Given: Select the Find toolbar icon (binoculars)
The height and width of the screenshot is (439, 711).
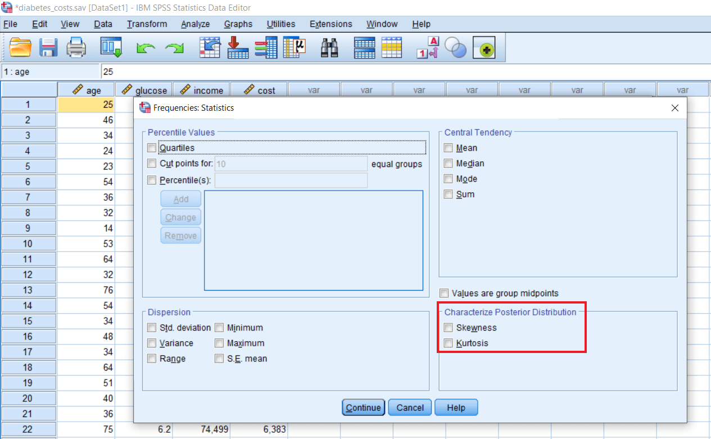Looking at the screenshot, I should coord(329,48).
